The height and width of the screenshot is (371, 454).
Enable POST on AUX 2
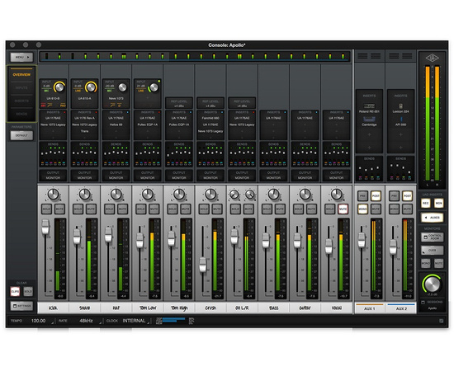(x=407, y=195)
